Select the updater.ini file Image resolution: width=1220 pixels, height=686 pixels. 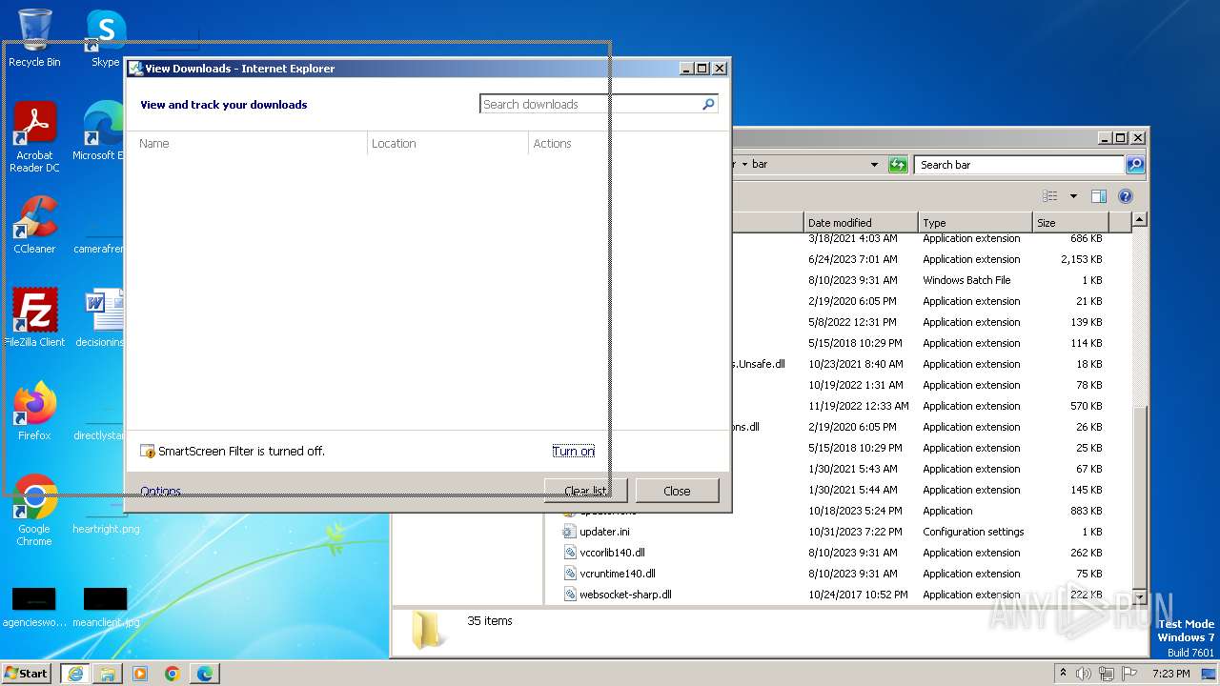coord(604,532)
